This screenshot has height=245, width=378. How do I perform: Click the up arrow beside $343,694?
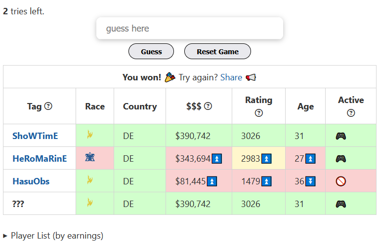tap(216, 159)
